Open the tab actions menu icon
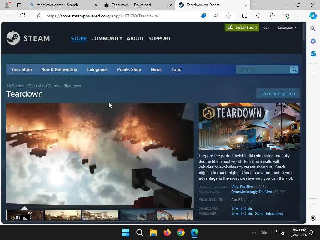This screenshot has width=320, height=240. [19, 5]
